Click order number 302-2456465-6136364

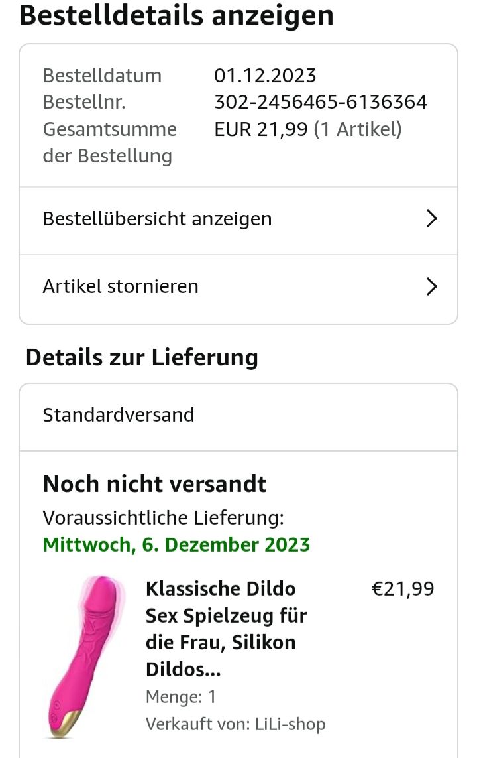click(x=320, y=102)
